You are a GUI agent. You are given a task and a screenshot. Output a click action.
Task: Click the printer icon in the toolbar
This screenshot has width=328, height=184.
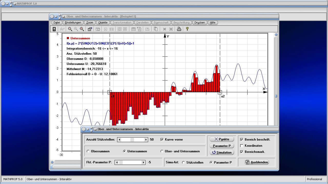[179, 29]
